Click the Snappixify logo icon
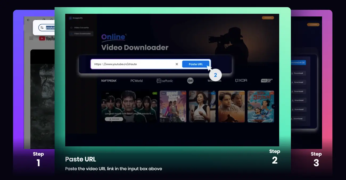The width and height of the screenshot is (346, 180). [x=71, y=18]
